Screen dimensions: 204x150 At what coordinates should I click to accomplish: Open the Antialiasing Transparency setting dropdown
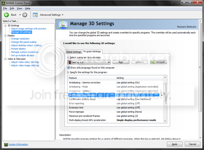click(x=162, y=95)
